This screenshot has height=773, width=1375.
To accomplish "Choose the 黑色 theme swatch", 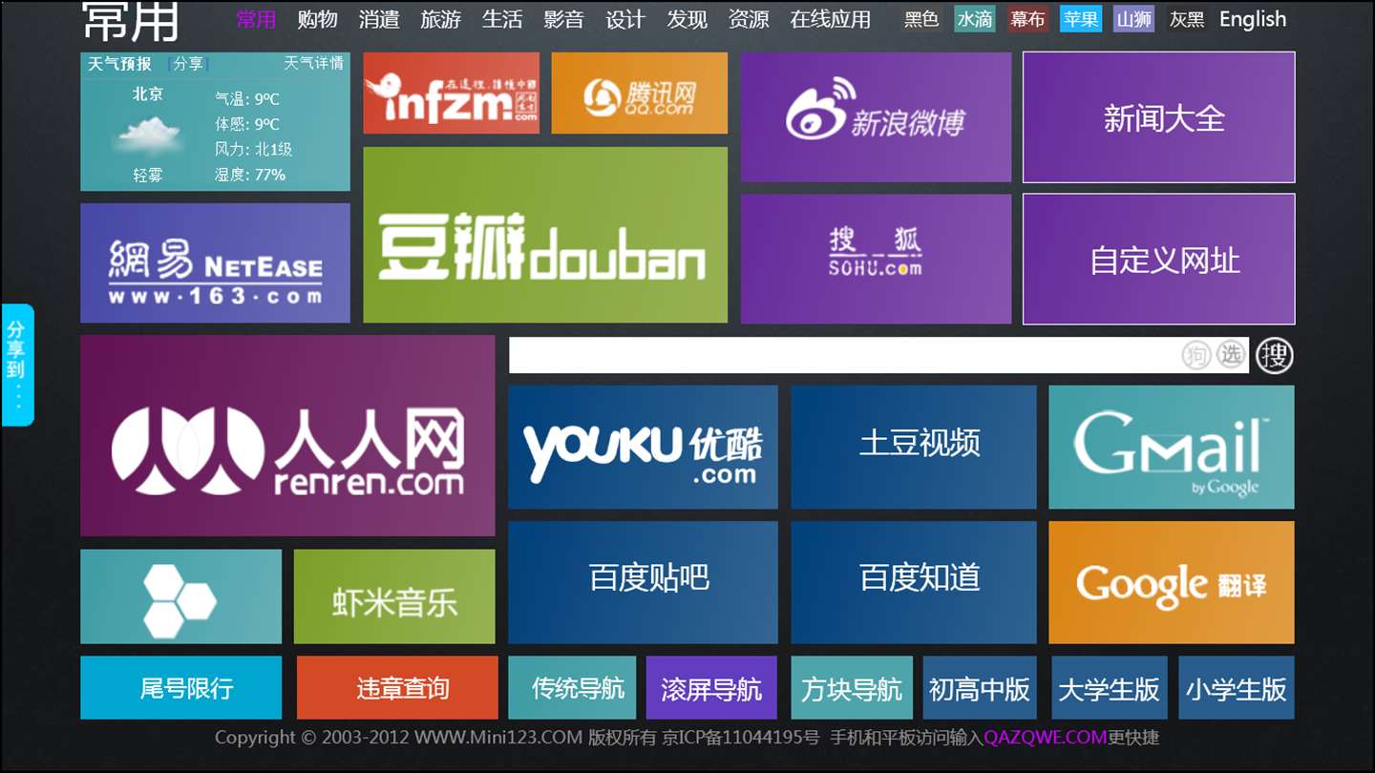I will (921, 19).
